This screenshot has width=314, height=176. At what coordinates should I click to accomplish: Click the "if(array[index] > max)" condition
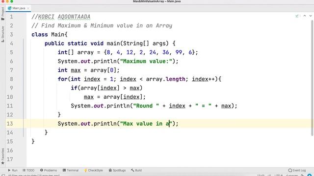[x=106, y=88]
